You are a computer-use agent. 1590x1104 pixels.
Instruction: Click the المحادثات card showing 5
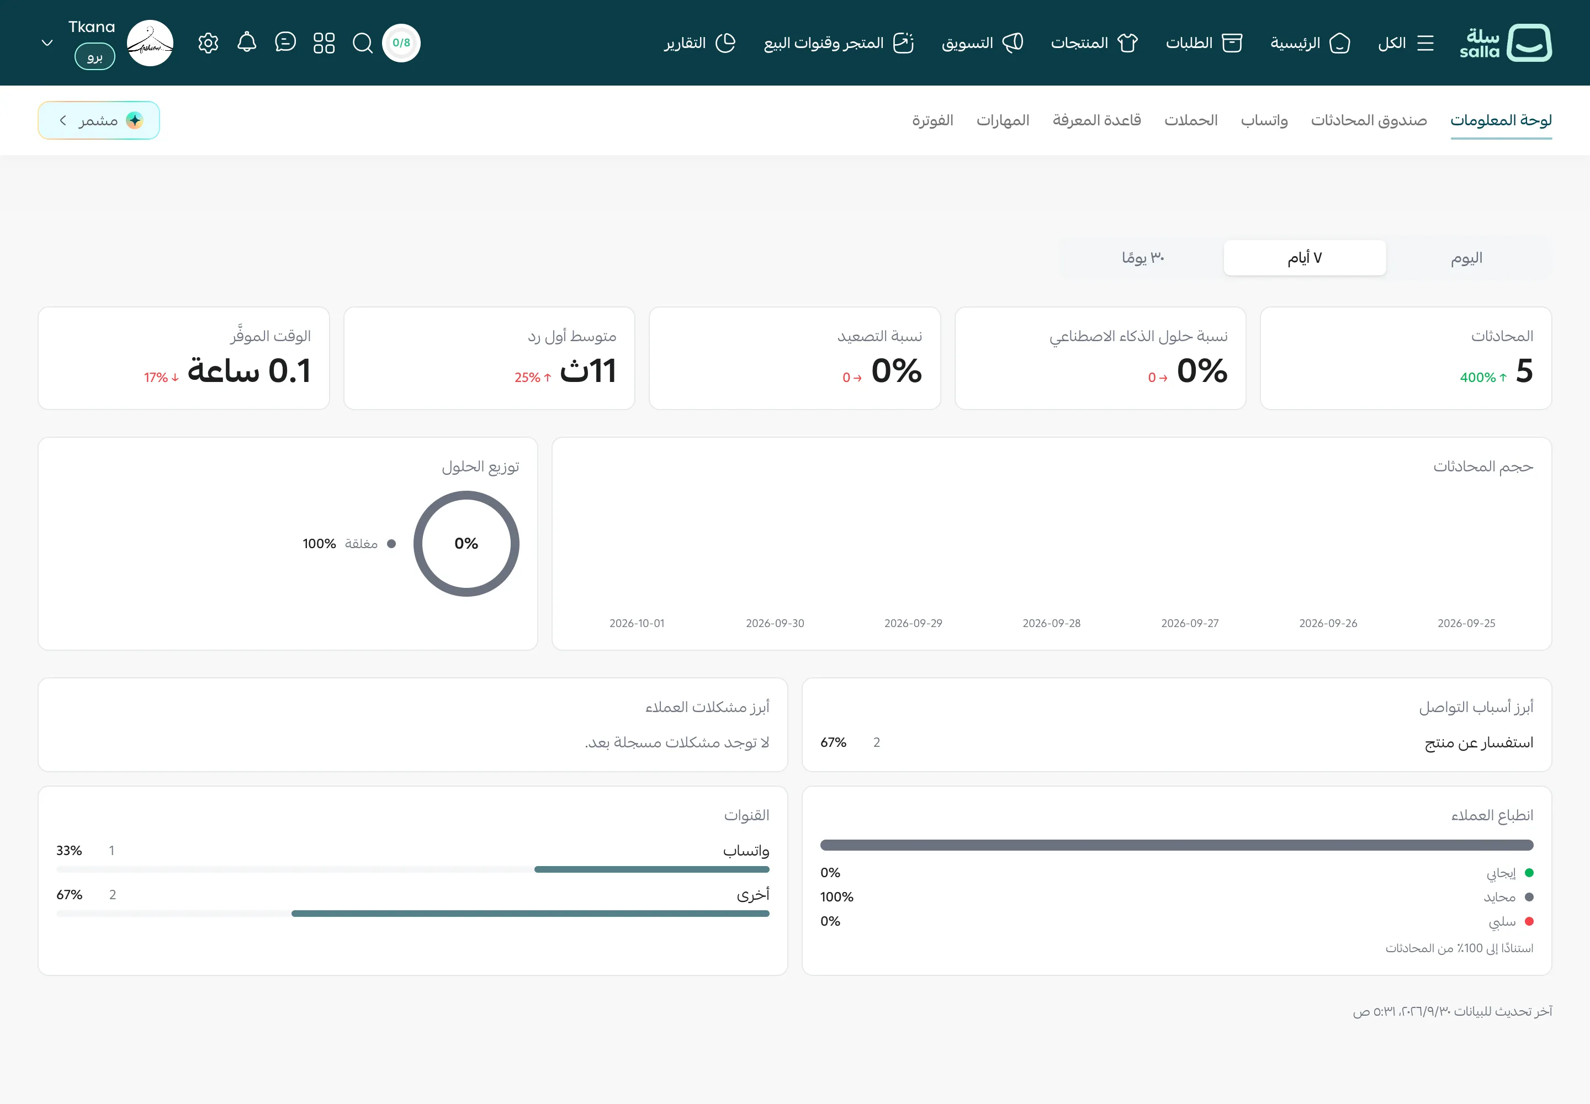pyautogui.click(x=1405, y=358)
